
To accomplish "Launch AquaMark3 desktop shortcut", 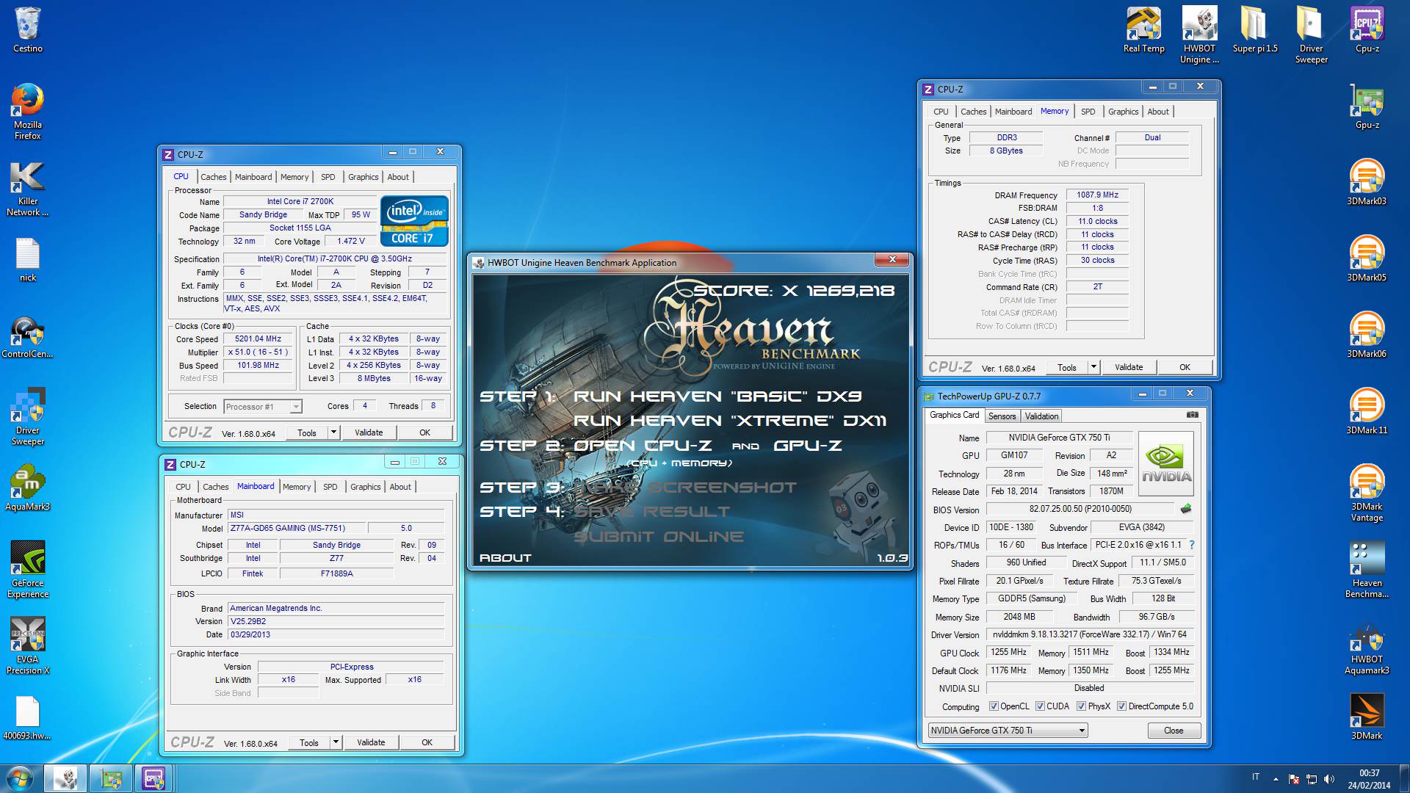I will 28,488.
